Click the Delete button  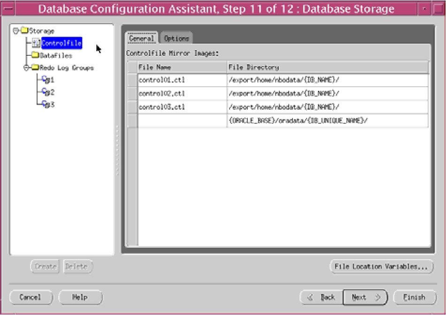[78, 266]
